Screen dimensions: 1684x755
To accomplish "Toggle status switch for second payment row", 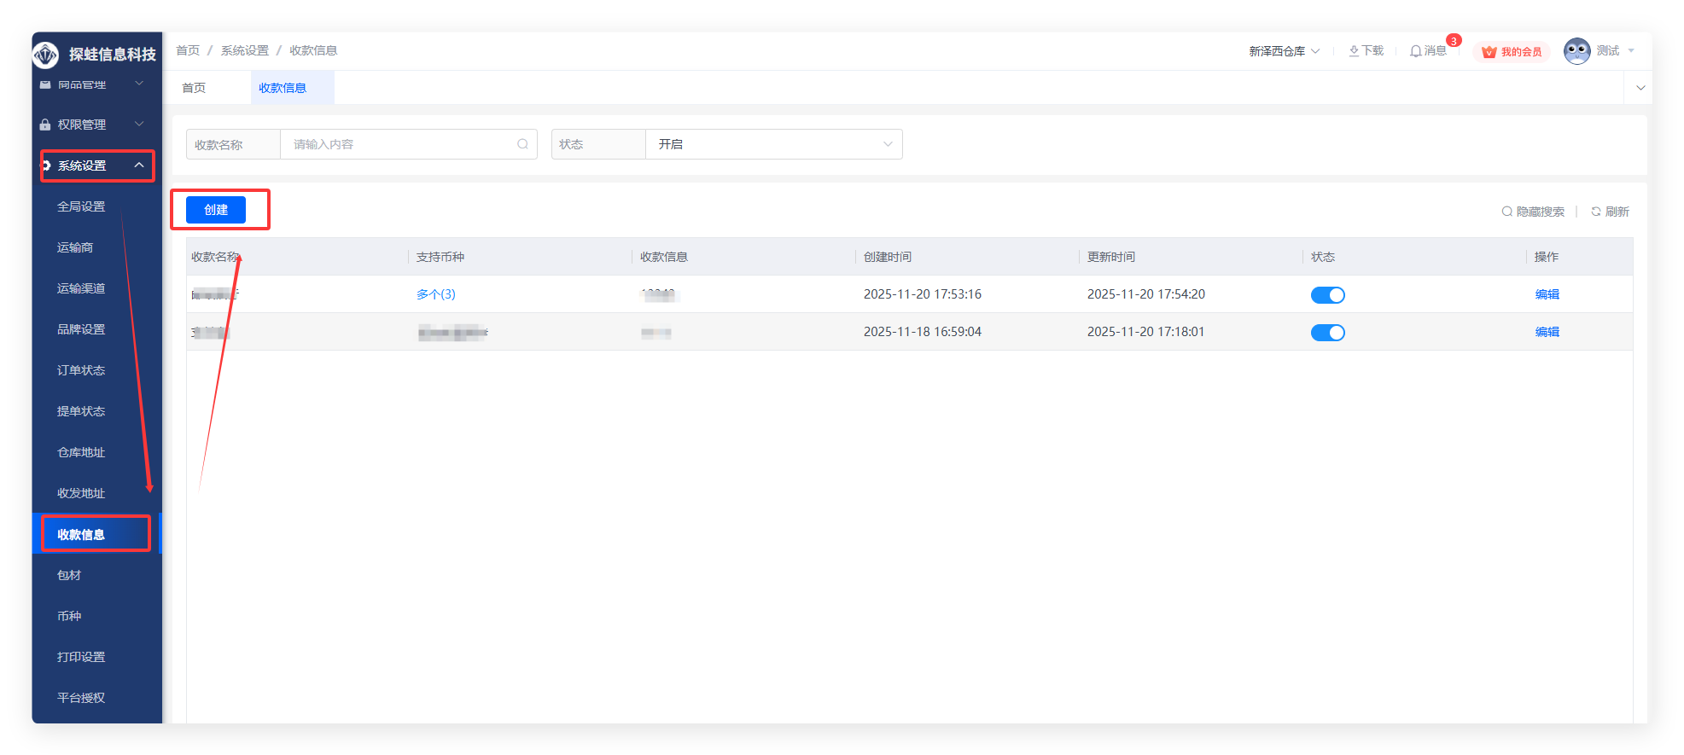I will click(x=1327, y=333).
